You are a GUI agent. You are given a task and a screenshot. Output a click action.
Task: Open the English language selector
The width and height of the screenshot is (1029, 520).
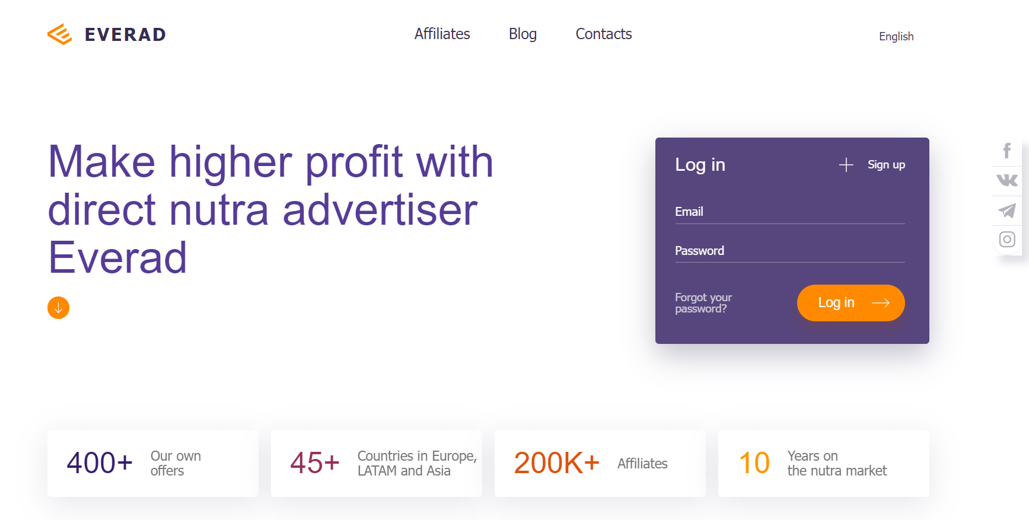pyautogui.click(x=896, y=36)
